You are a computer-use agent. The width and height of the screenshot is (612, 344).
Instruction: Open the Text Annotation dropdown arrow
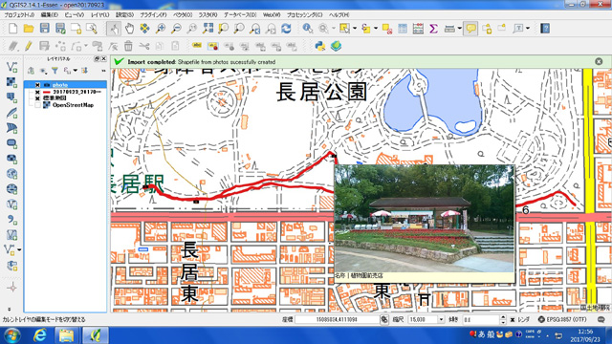tap(528, 29)
